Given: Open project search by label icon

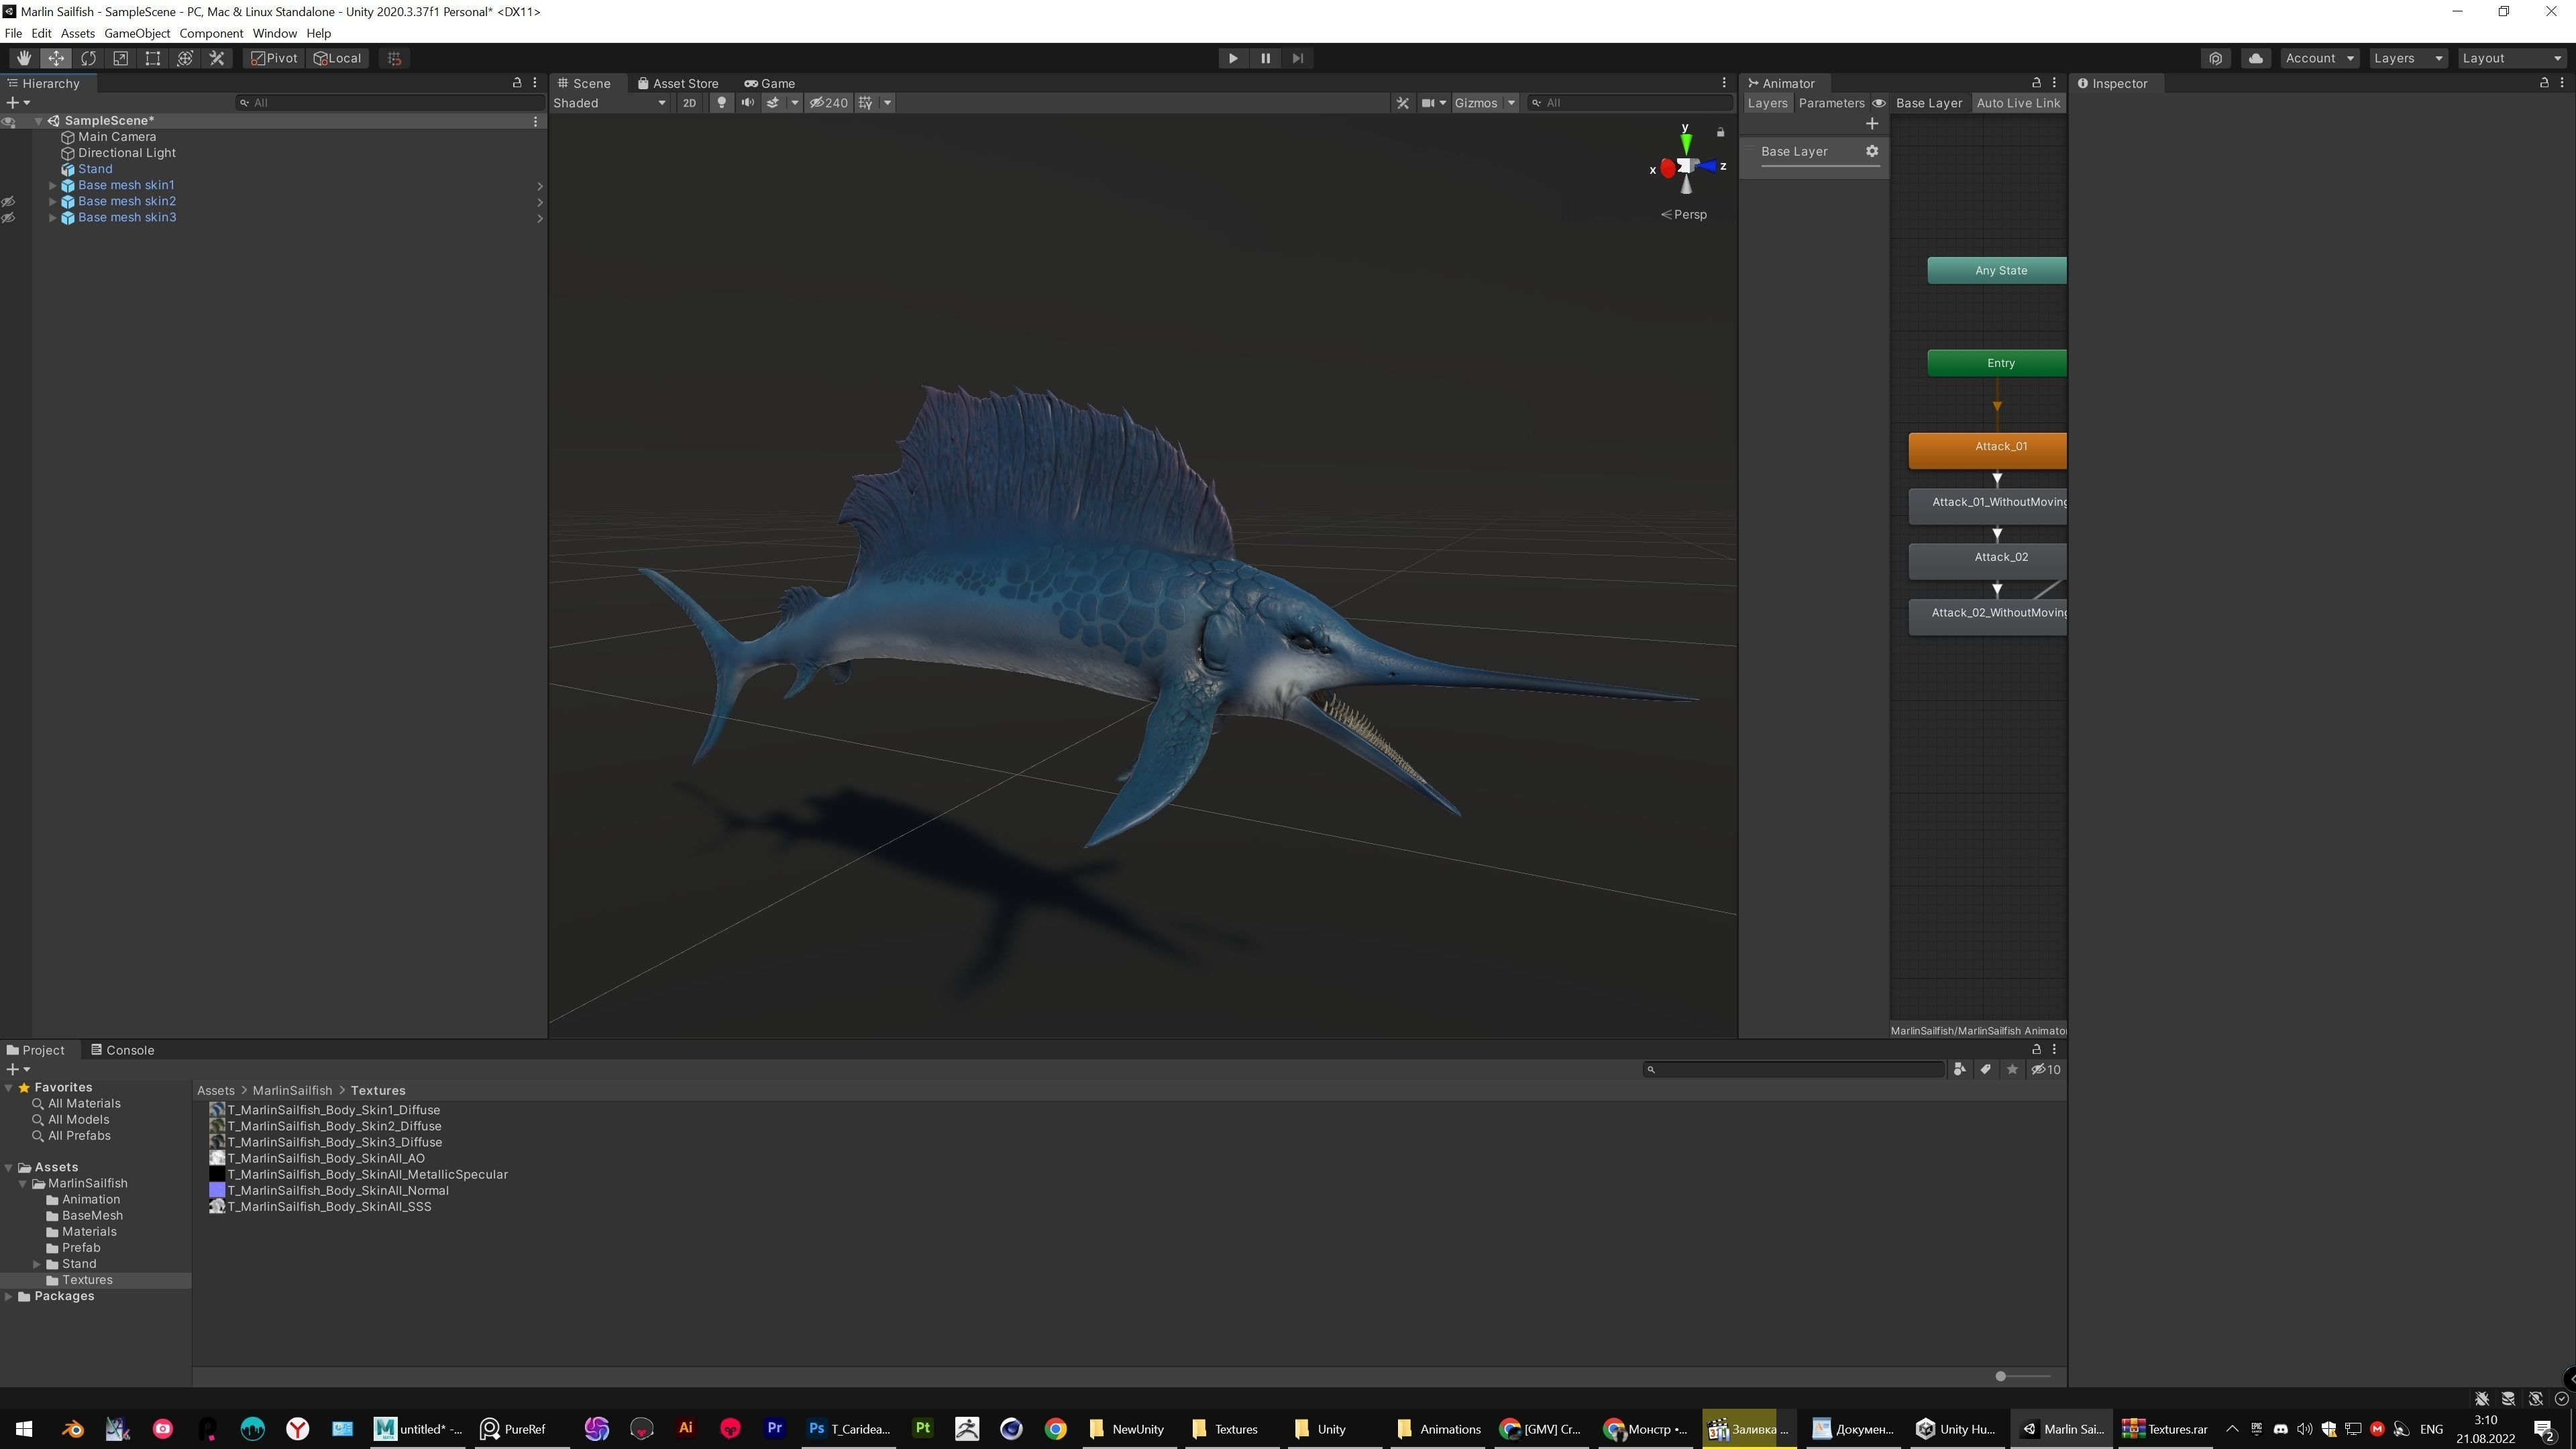Looking at the screenshot, I should tap(1986, 1069).
